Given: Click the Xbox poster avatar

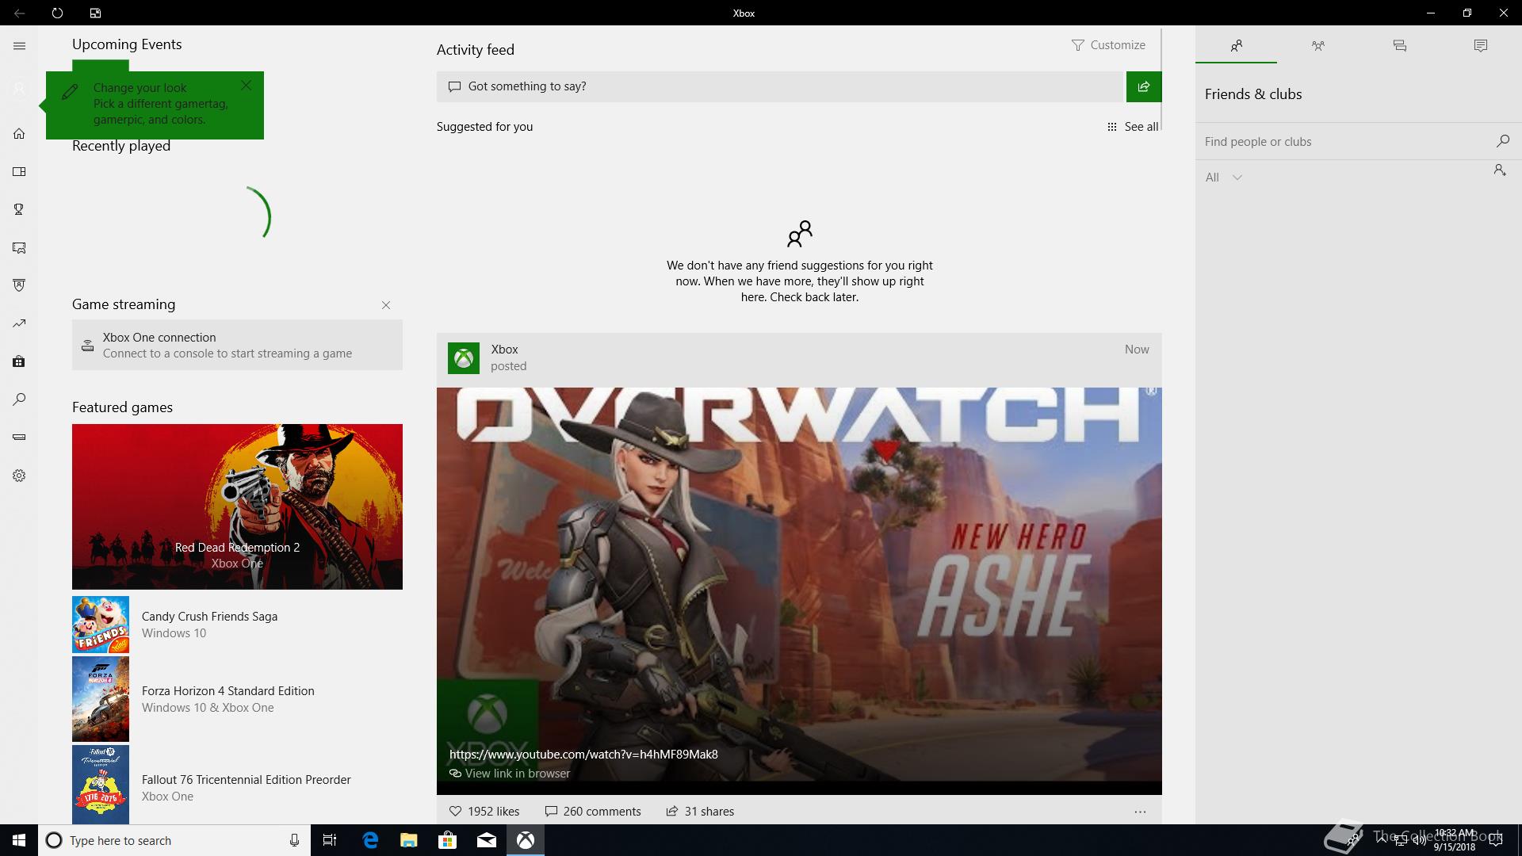Looking at the screenshot, I should pyautogui.click(x=464, y=358).
